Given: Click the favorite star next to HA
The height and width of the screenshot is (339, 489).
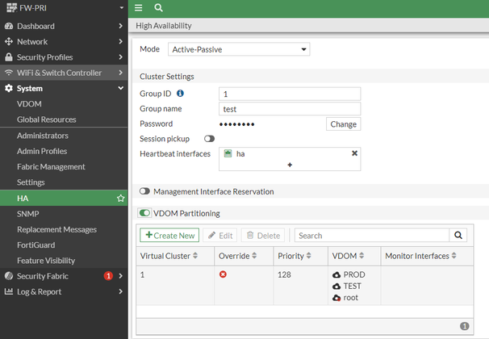Looking at the screenshot, I should pyautogui.click(x=120, y=198).
